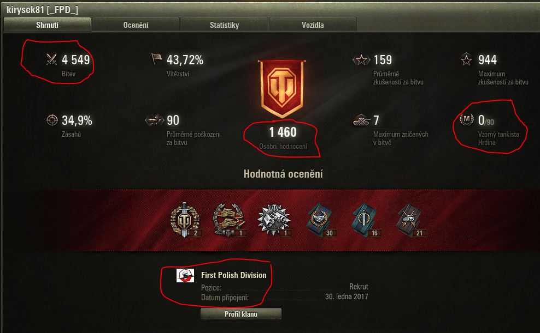
Task: Click the Mastery badge M icon
Action: point(467,119)
